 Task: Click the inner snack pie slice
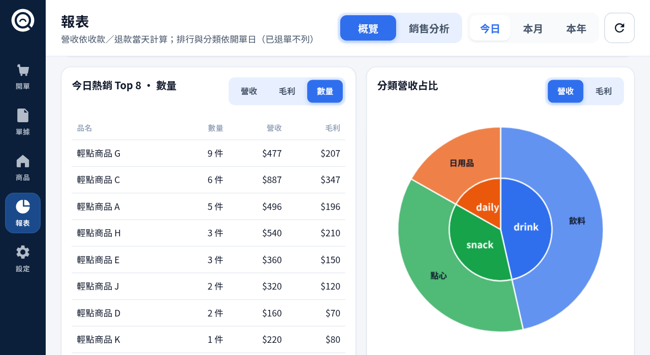480,245
